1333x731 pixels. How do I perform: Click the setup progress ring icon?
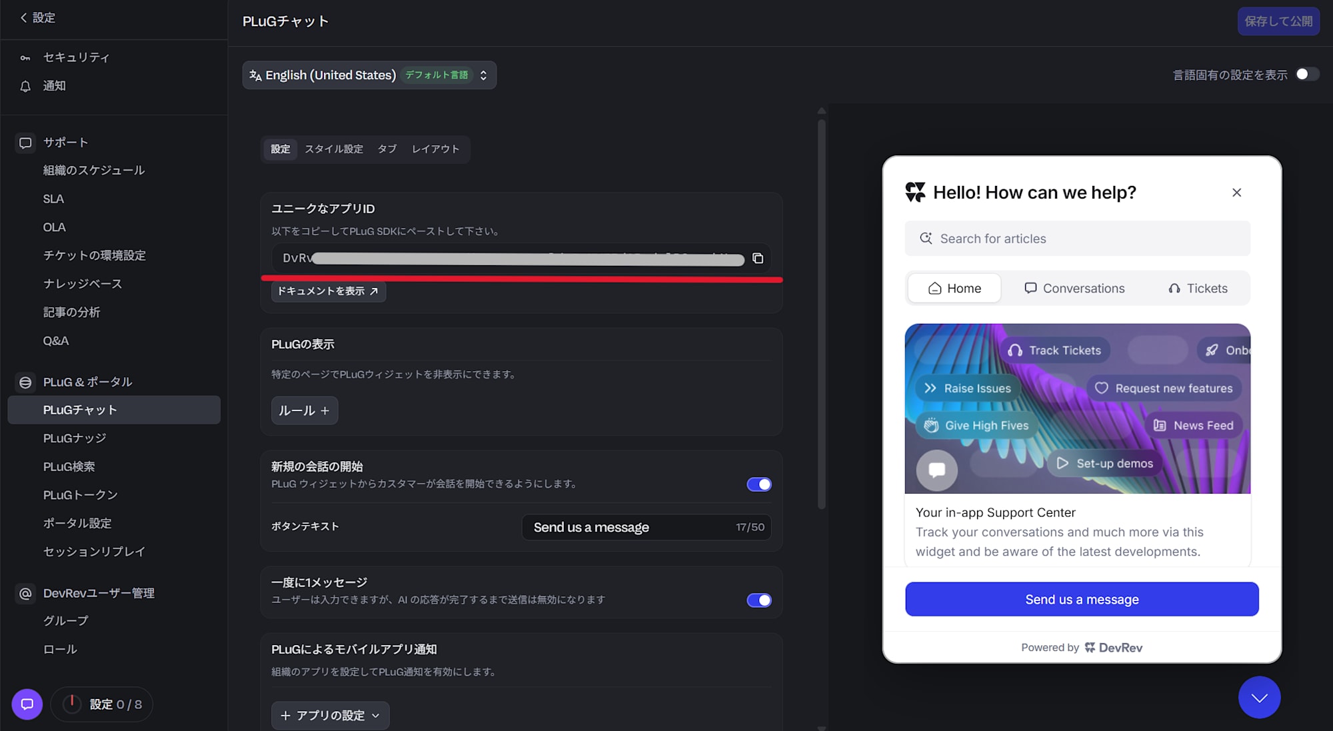tap(72, 704)
